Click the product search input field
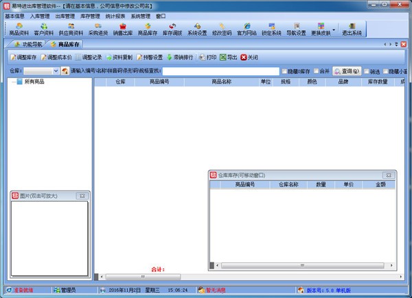 click(x=220, y=71)
